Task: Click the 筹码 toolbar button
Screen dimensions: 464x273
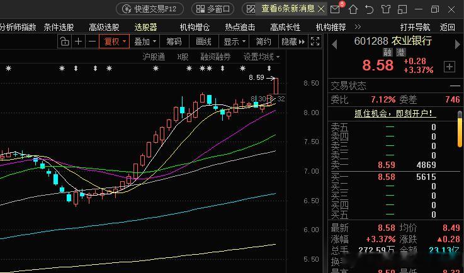Action: (x=174, y=42)
